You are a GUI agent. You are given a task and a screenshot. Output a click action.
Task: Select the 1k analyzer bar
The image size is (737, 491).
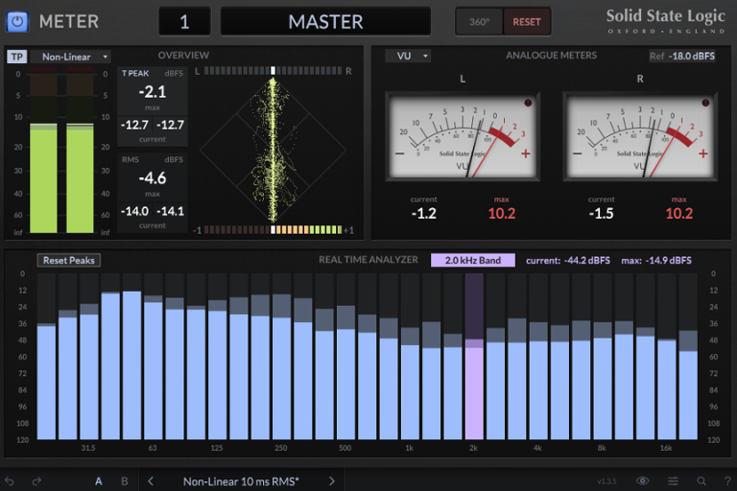click(x=410, y=357)
